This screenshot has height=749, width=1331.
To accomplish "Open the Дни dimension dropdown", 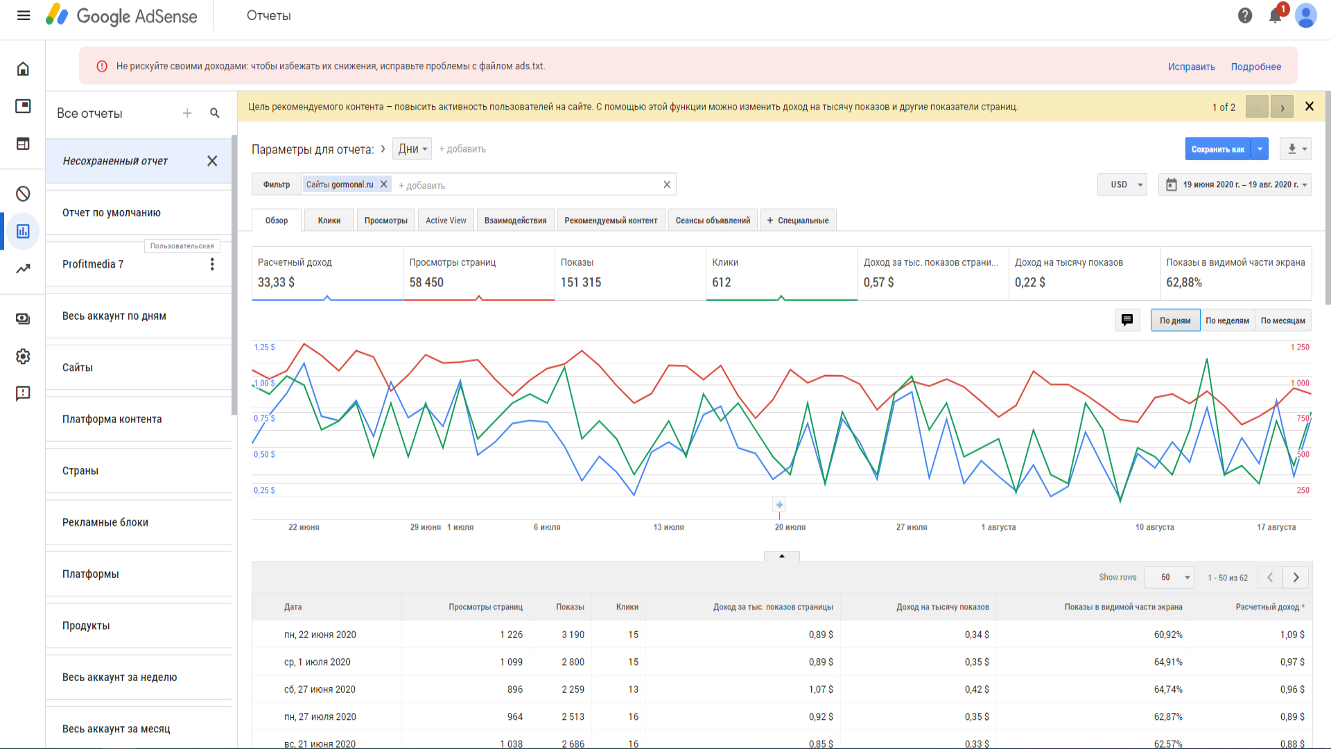I will [412, 149].
